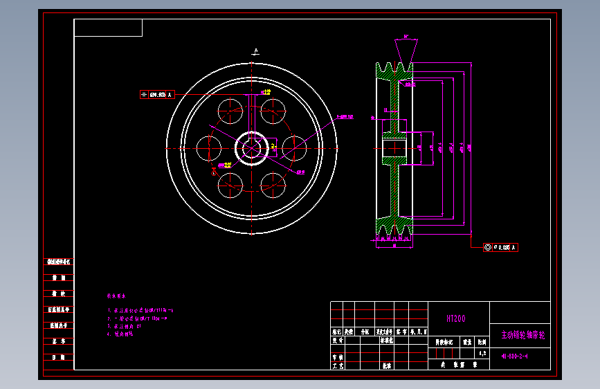
Task: Select the 技术要求 heading text
Action: [116, 296]
